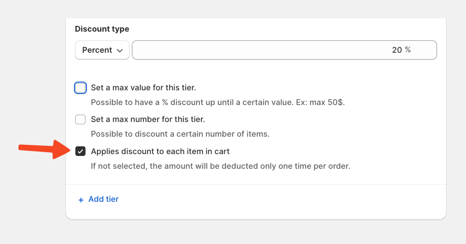
Task: Click the white checkmark inside the checked box
Action: [x=80, y=152]
